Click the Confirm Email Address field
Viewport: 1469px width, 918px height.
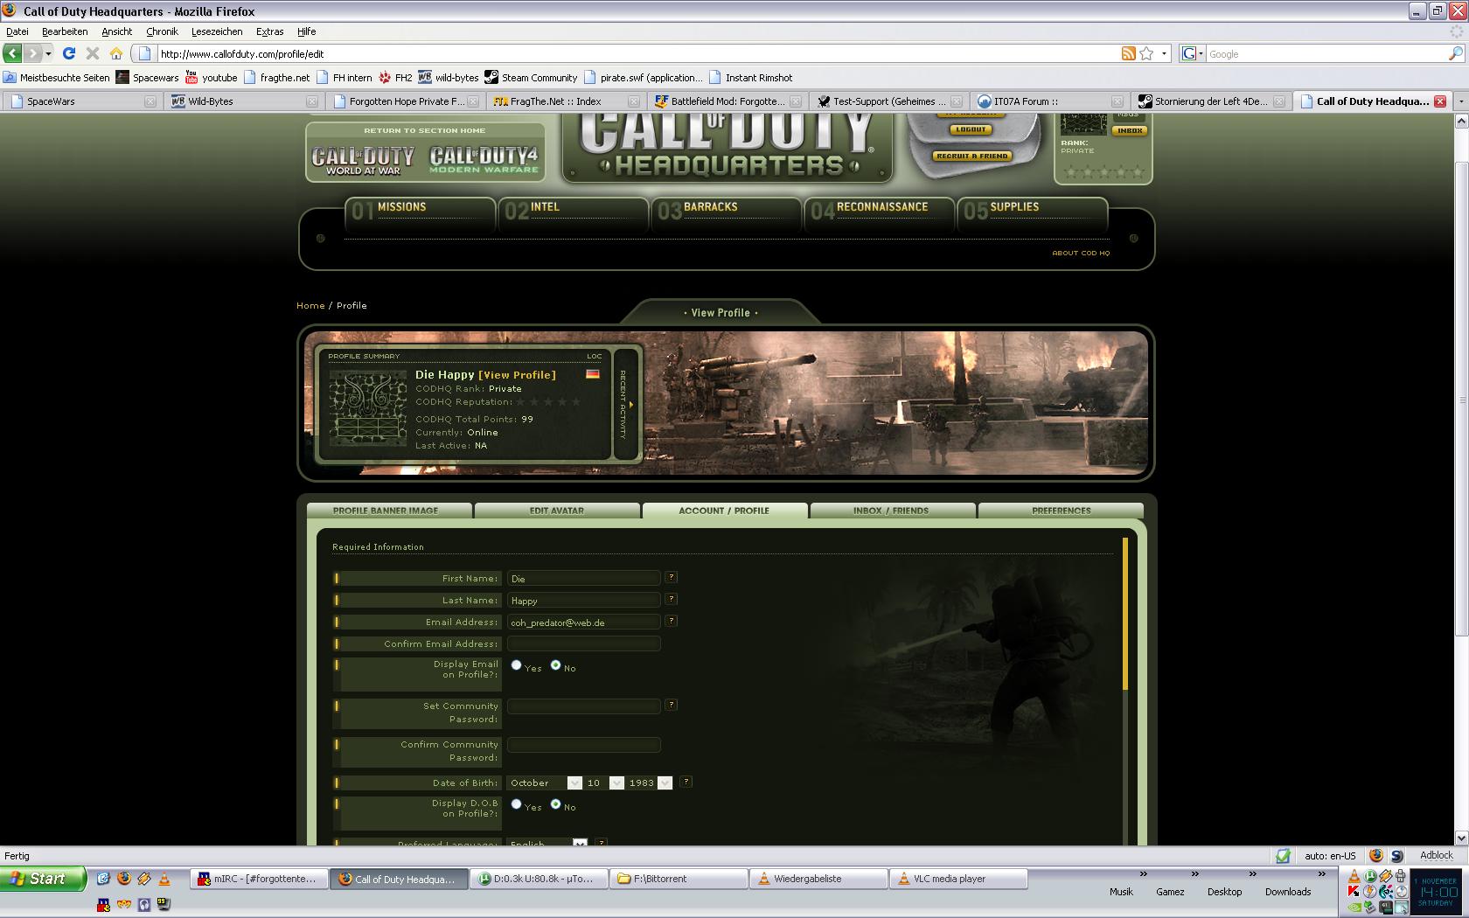pyautogui.click(x=583, y=643)
